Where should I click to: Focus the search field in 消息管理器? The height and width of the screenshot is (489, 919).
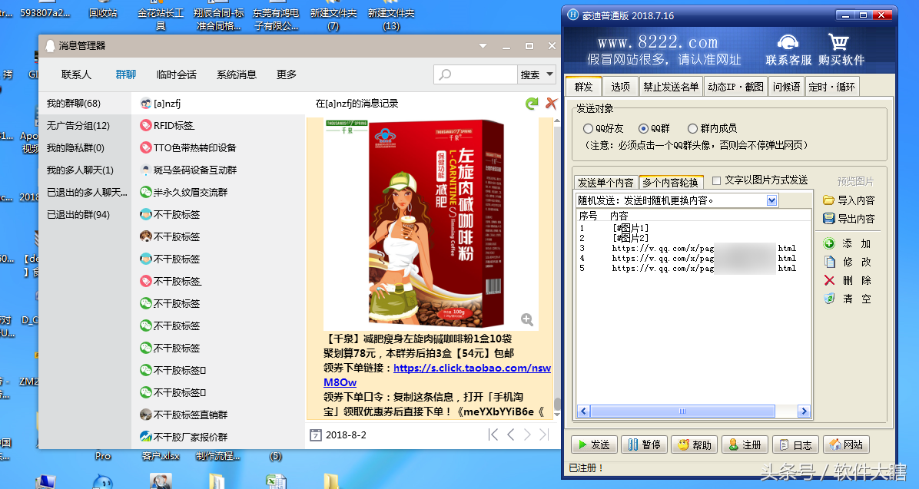[476, 74]
